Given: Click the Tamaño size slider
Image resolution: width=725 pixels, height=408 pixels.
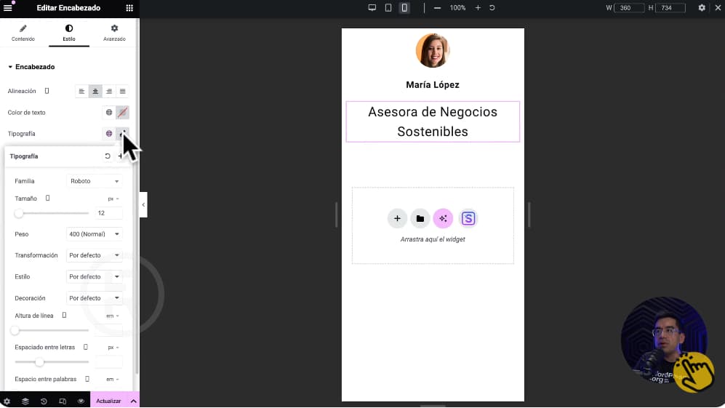Looking at the screenshot, I should tap(52, 213).
